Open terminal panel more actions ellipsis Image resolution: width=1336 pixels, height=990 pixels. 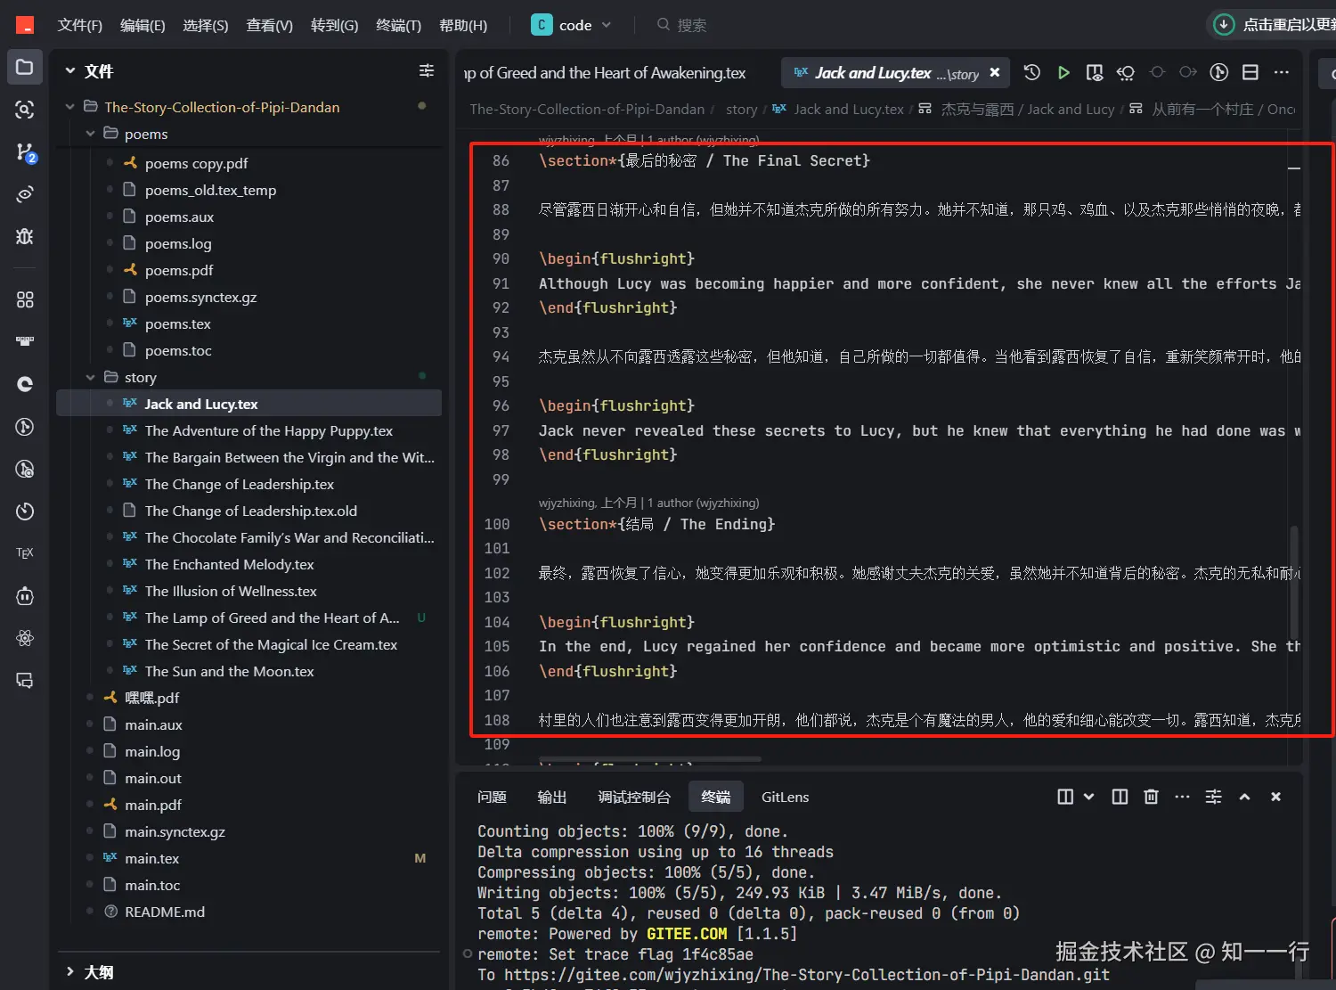(x=1182, y=797)
